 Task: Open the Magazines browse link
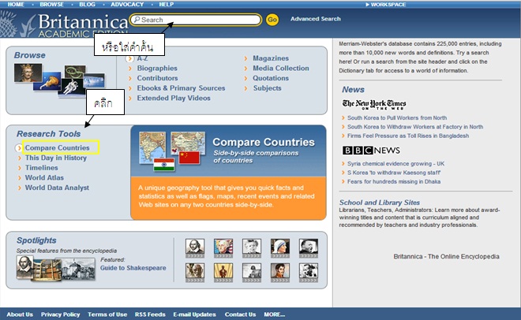click(x=271, y=58)
